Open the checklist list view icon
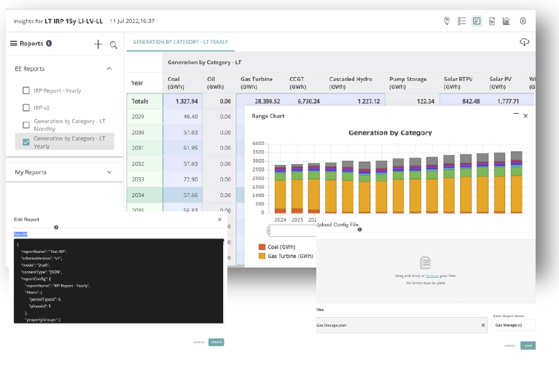 point(461,21)
